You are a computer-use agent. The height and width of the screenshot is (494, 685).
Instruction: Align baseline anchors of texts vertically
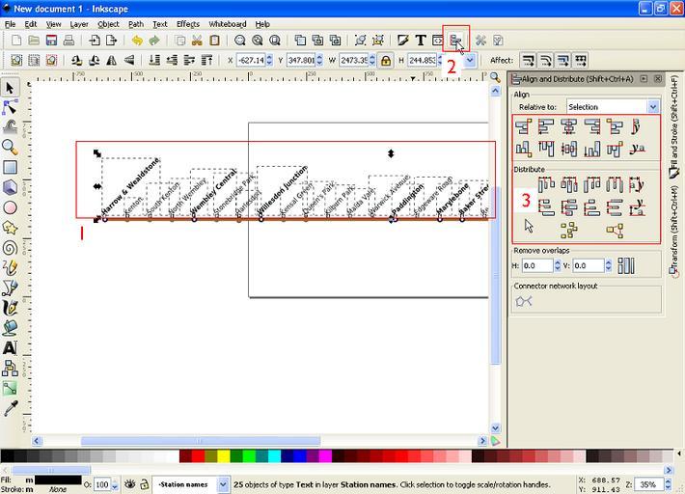click(637, 126)
